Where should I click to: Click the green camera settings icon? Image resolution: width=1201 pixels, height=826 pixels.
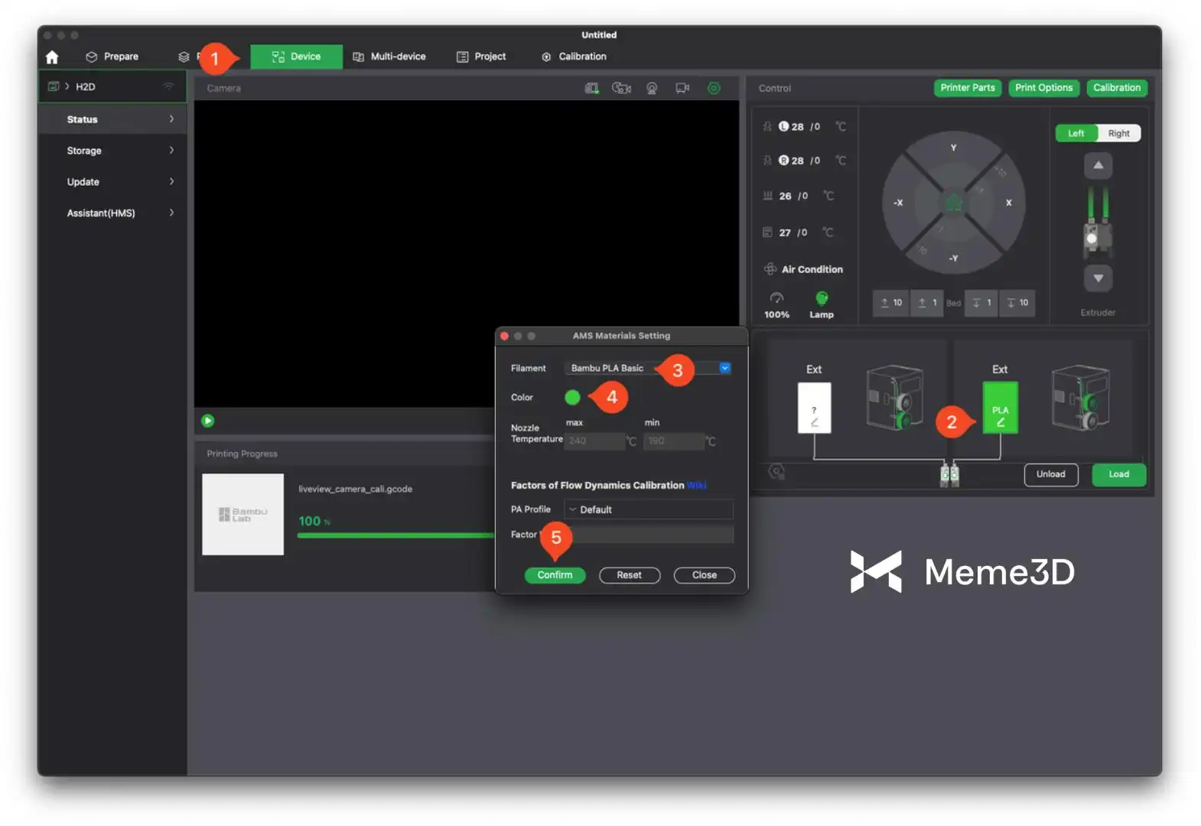714,88
